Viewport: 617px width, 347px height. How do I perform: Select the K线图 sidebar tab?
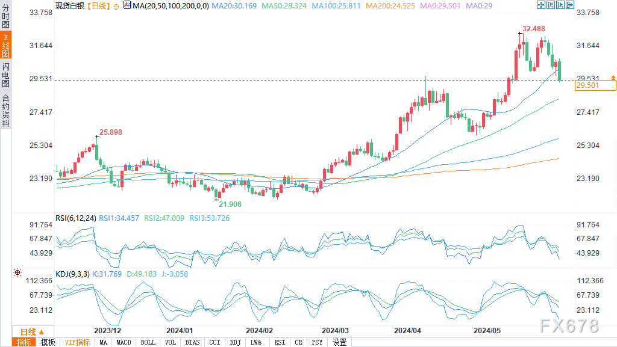5,46
